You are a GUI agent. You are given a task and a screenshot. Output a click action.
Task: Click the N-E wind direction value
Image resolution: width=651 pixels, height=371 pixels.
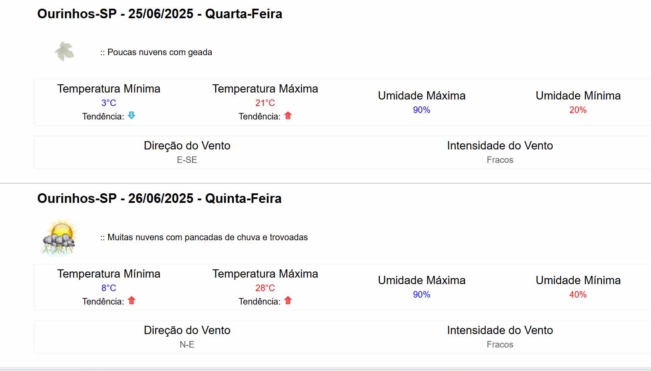tap(187, 344)
